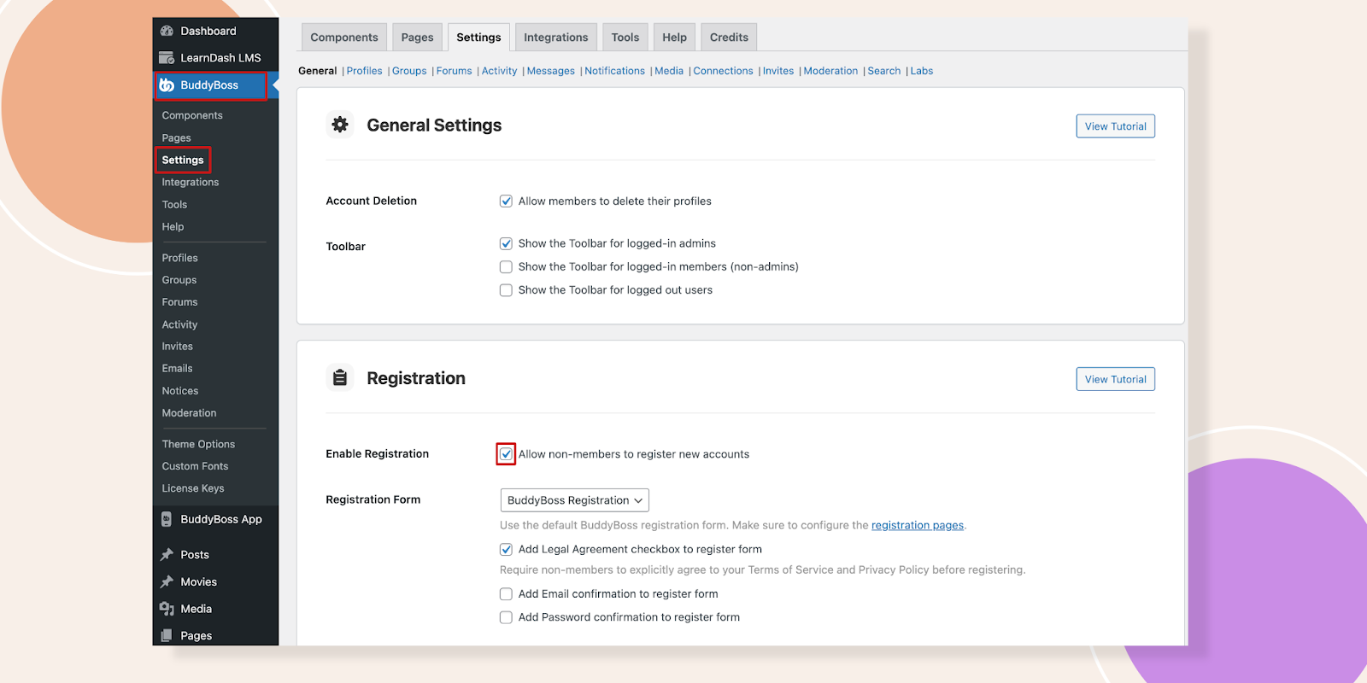Open Help in sidebar submenu
Image resolution: width=1367 pixels, height=683 pixels.
point(173,227)
